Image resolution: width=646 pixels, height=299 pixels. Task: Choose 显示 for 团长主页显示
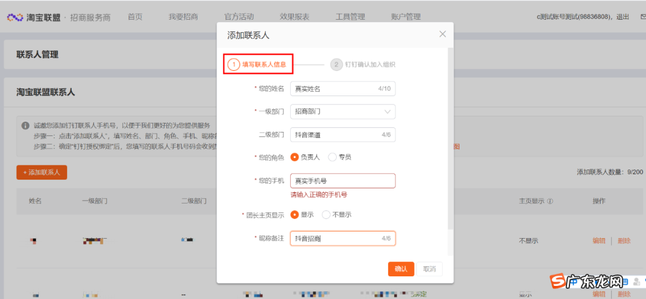pos(294,215)
